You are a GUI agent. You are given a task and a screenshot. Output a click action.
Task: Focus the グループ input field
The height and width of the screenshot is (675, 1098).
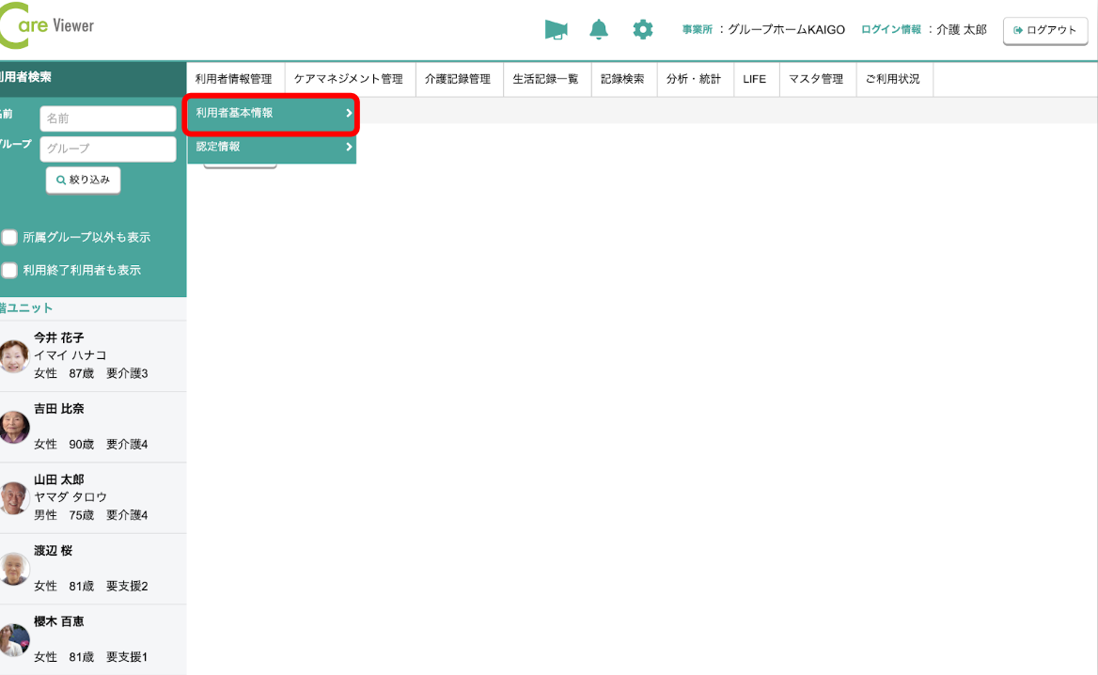[x=108, y=149]
